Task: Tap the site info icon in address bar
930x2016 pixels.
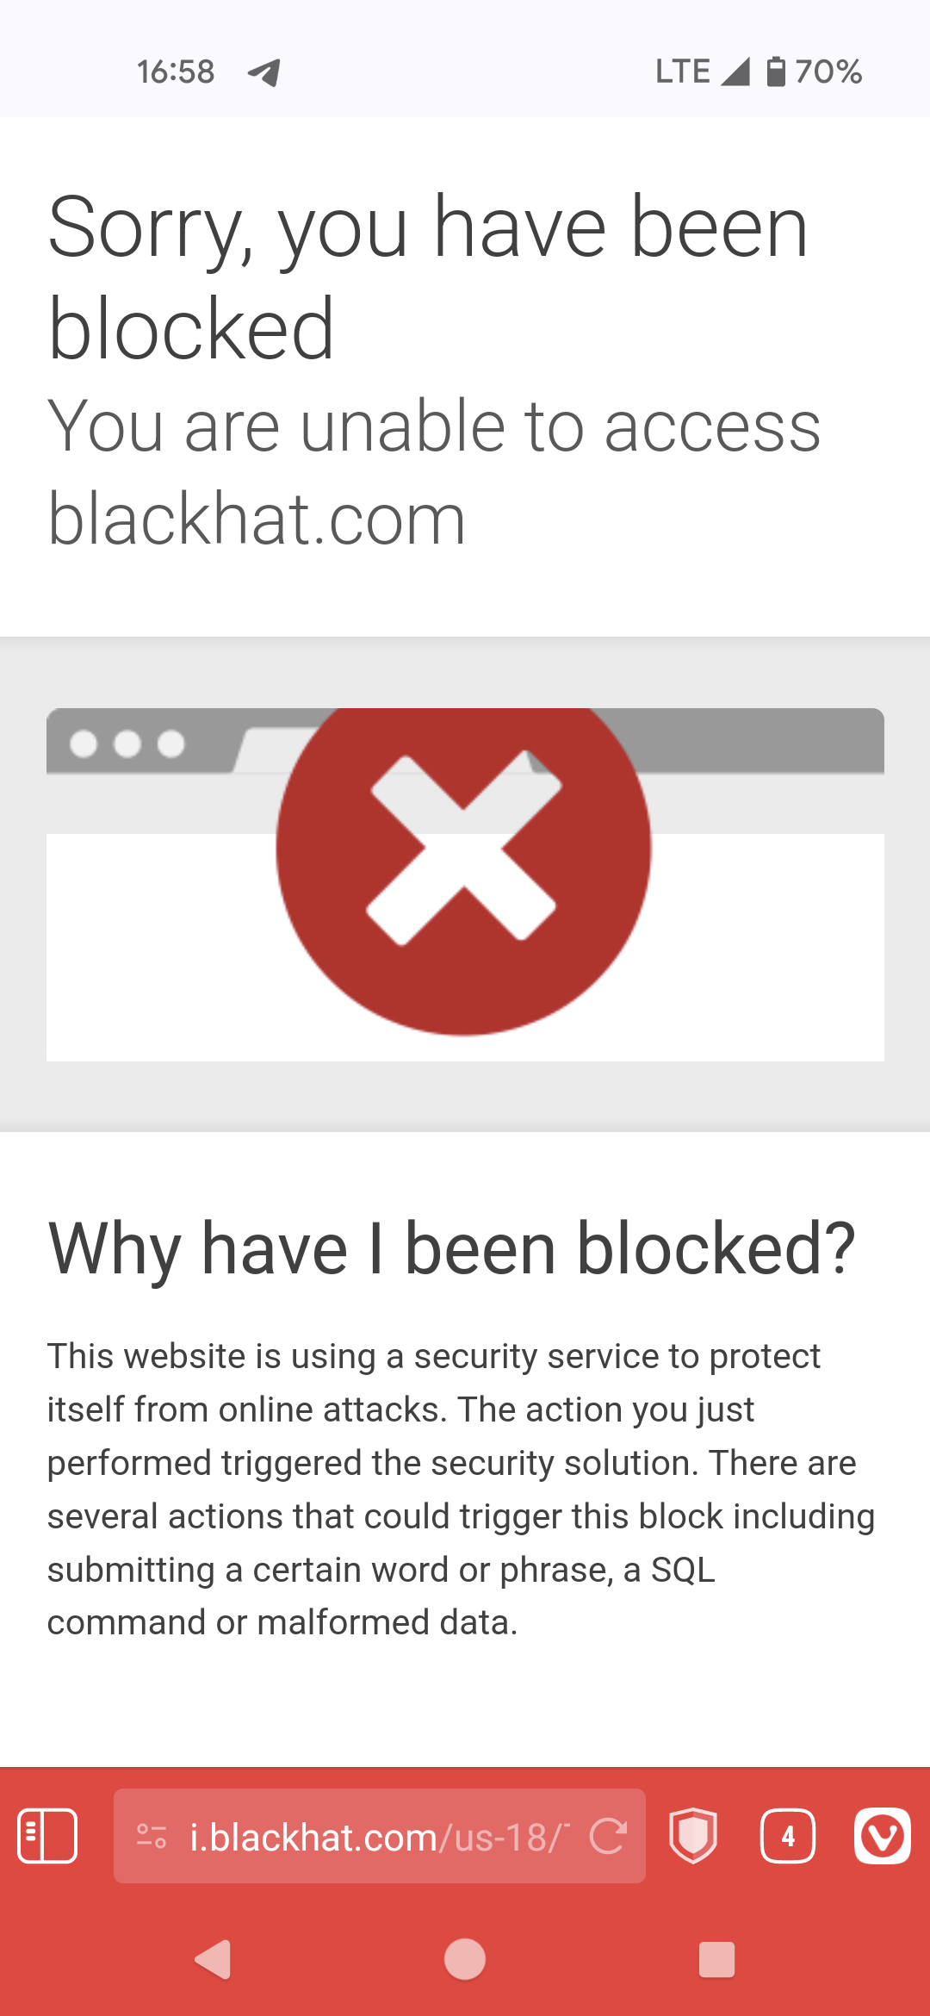Action: coord(152,1836)
